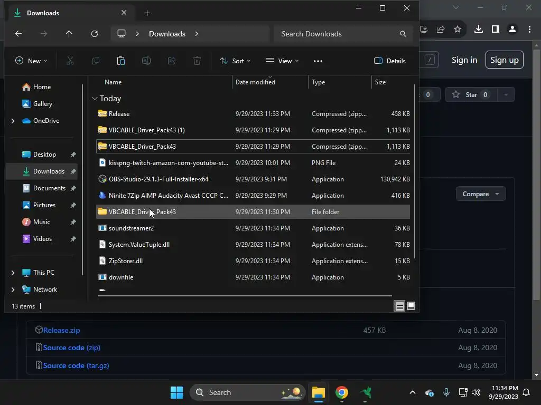Click the file list vertical scrollbar
The width and height of the screenshot is (541, 405).
(415, 172)
